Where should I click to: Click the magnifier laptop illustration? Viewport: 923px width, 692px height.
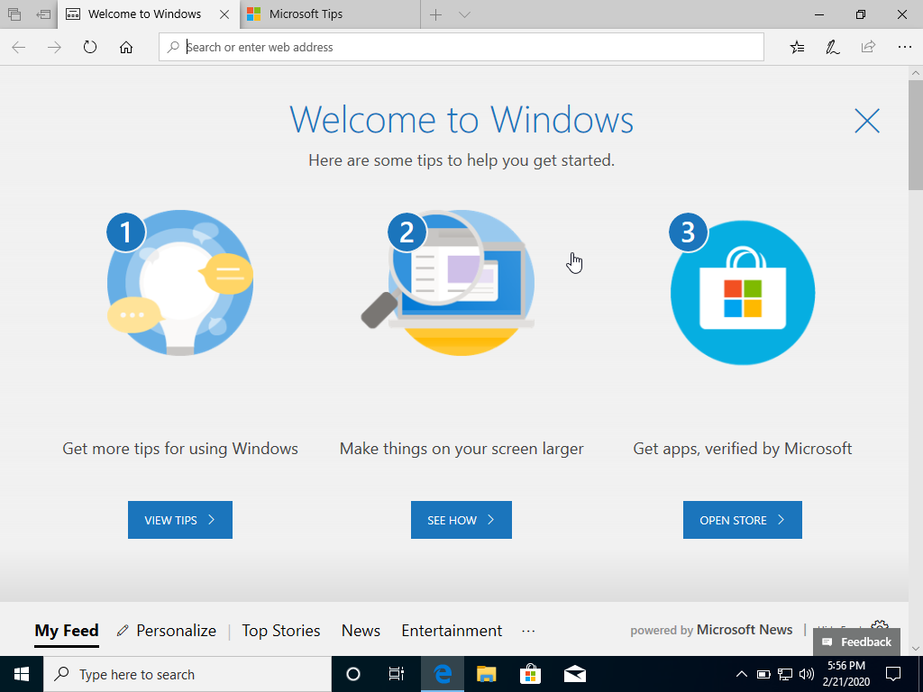tap(449, 282)
